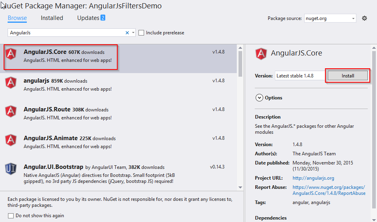Open Version selection combo box
The width and height of the screenshot is (377, 222).
300,75
